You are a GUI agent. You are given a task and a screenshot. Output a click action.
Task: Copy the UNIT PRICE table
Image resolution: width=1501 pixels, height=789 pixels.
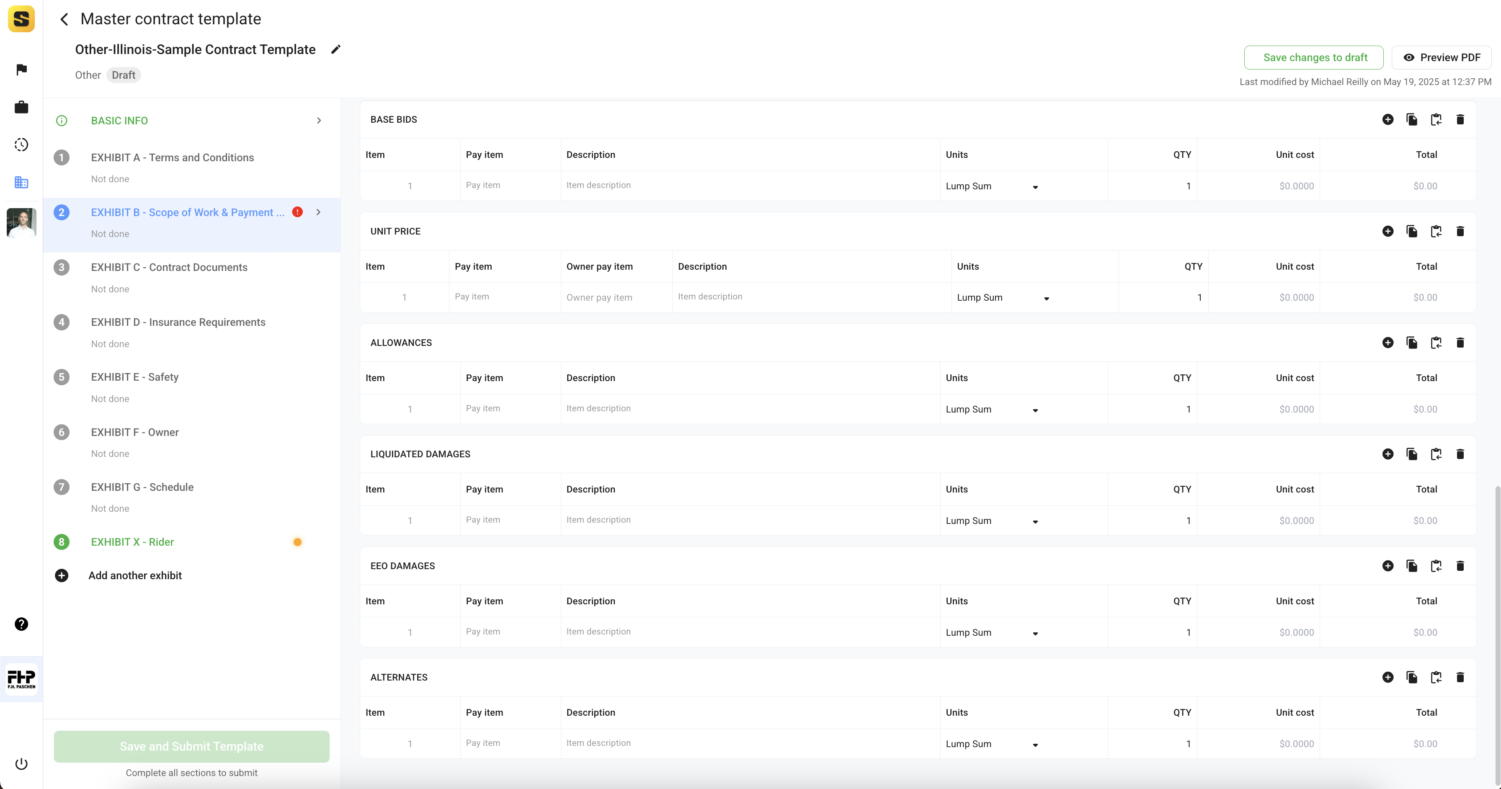[x=1412, y=231]
